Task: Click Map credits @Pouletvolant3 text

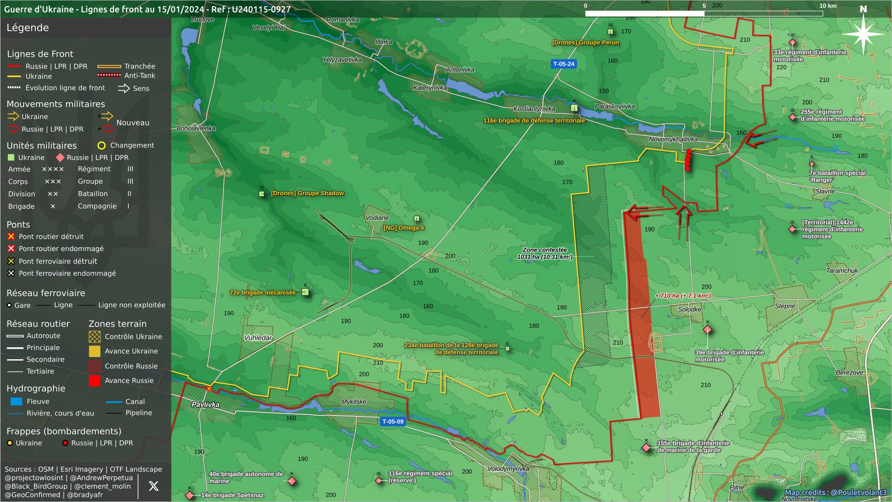Action: [x=835, y=493]
